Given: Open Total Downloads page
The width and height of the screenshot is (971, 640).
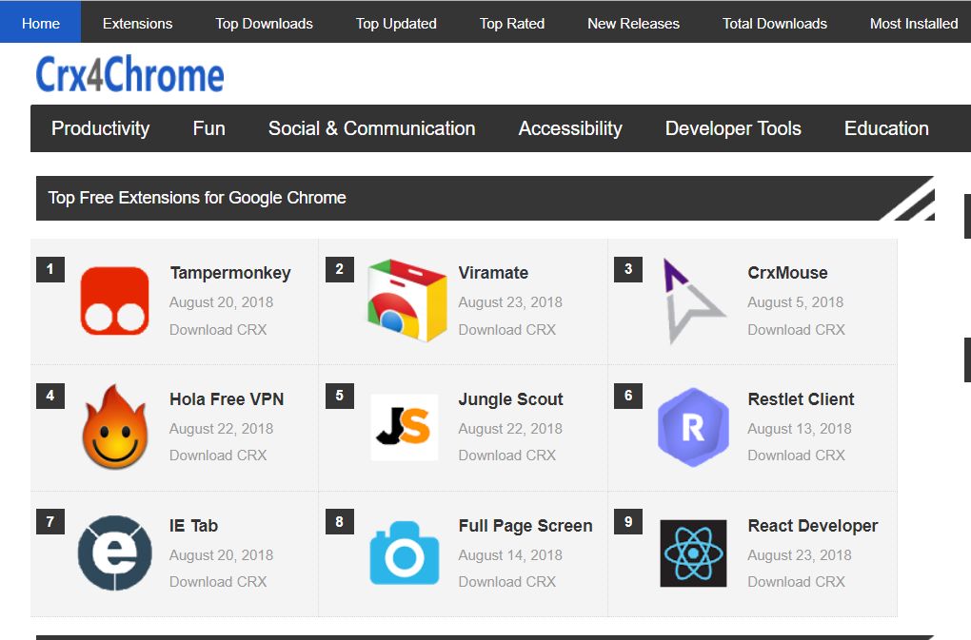Looking at the screenshot, I should pyautogui.click(x=774, y=24).
